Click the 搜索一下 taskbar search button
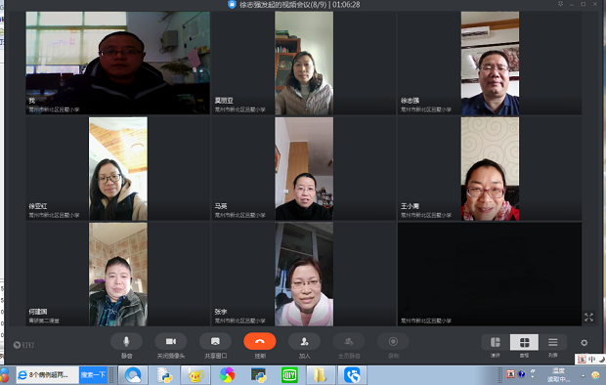Viewport: 606px width, 385px height. (x=93, y=375)
